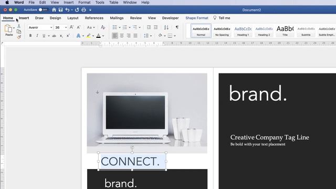Open the Shape Format tab
The width and height of the screenshot is (336, 189).
(x=197, y=18)
